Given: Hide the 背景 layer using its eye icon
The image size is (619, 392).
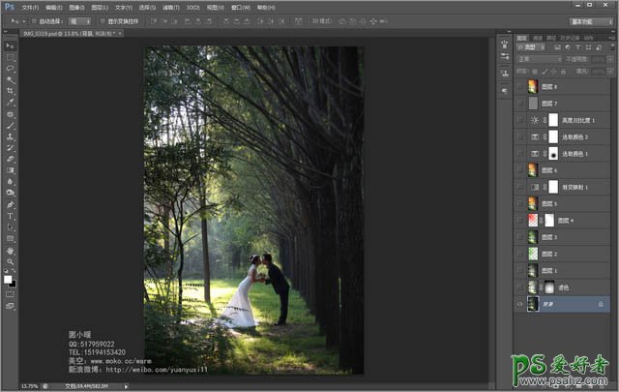Looking at the screenshot, I should (520, 304).
